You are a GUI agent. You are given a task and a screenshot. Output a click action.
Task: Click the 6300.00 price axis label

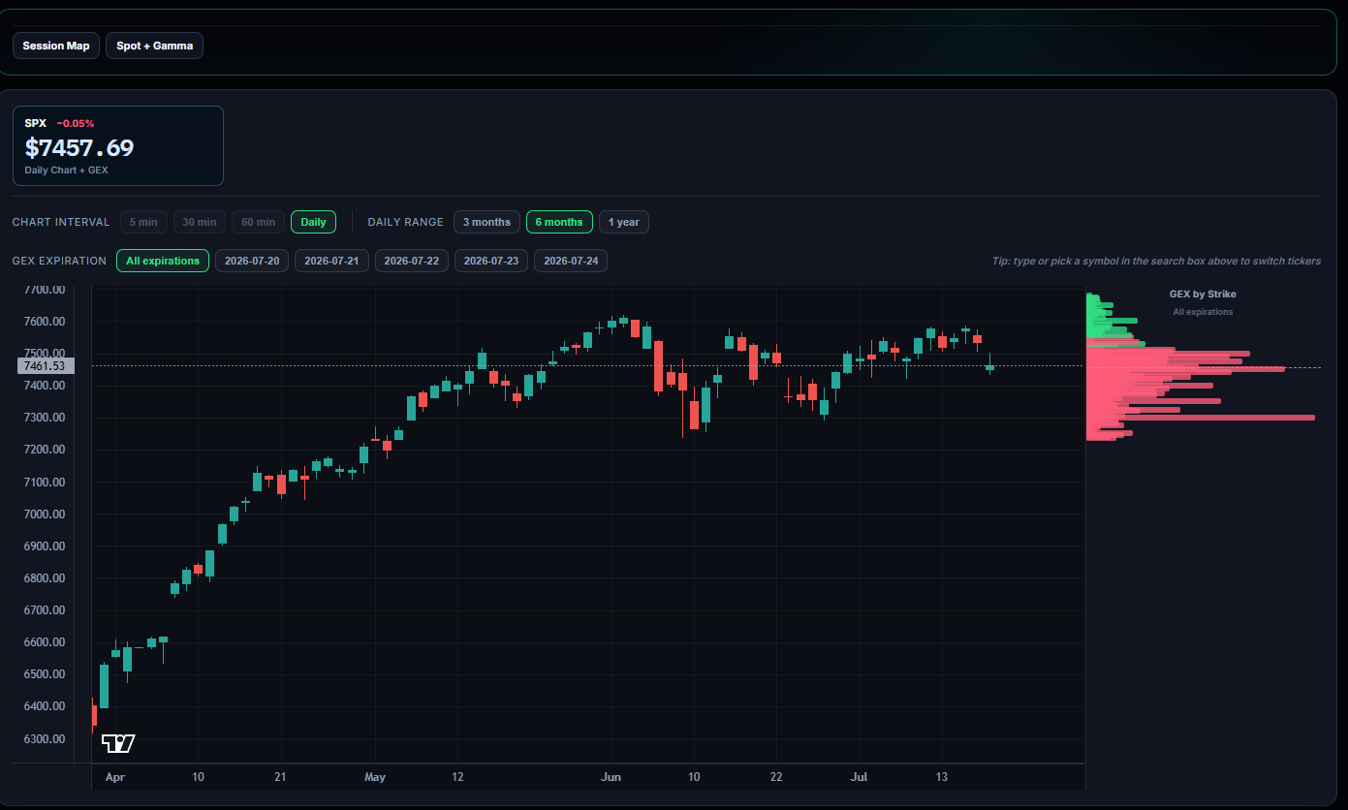click(x=46, y=738)
